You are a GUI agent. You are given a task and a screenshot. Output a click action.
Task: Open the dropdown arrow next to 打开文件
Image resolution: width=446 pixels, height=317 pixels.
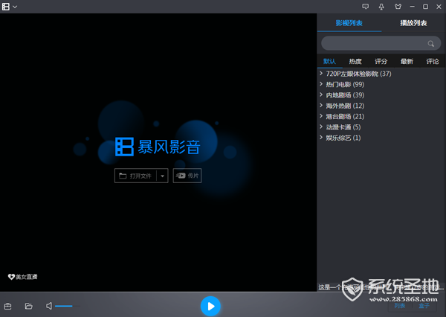tap(162, 176)
